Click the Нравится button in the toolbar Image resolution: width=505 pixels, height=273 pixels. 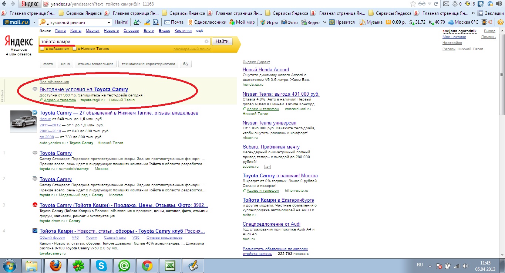342,22
